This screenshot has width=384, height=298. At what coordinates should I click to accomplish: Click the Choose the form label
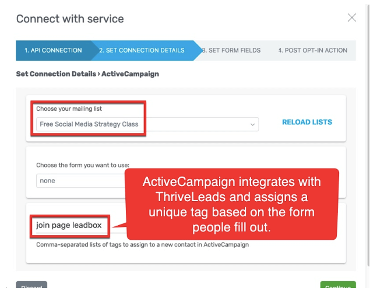tap(83, 166)
